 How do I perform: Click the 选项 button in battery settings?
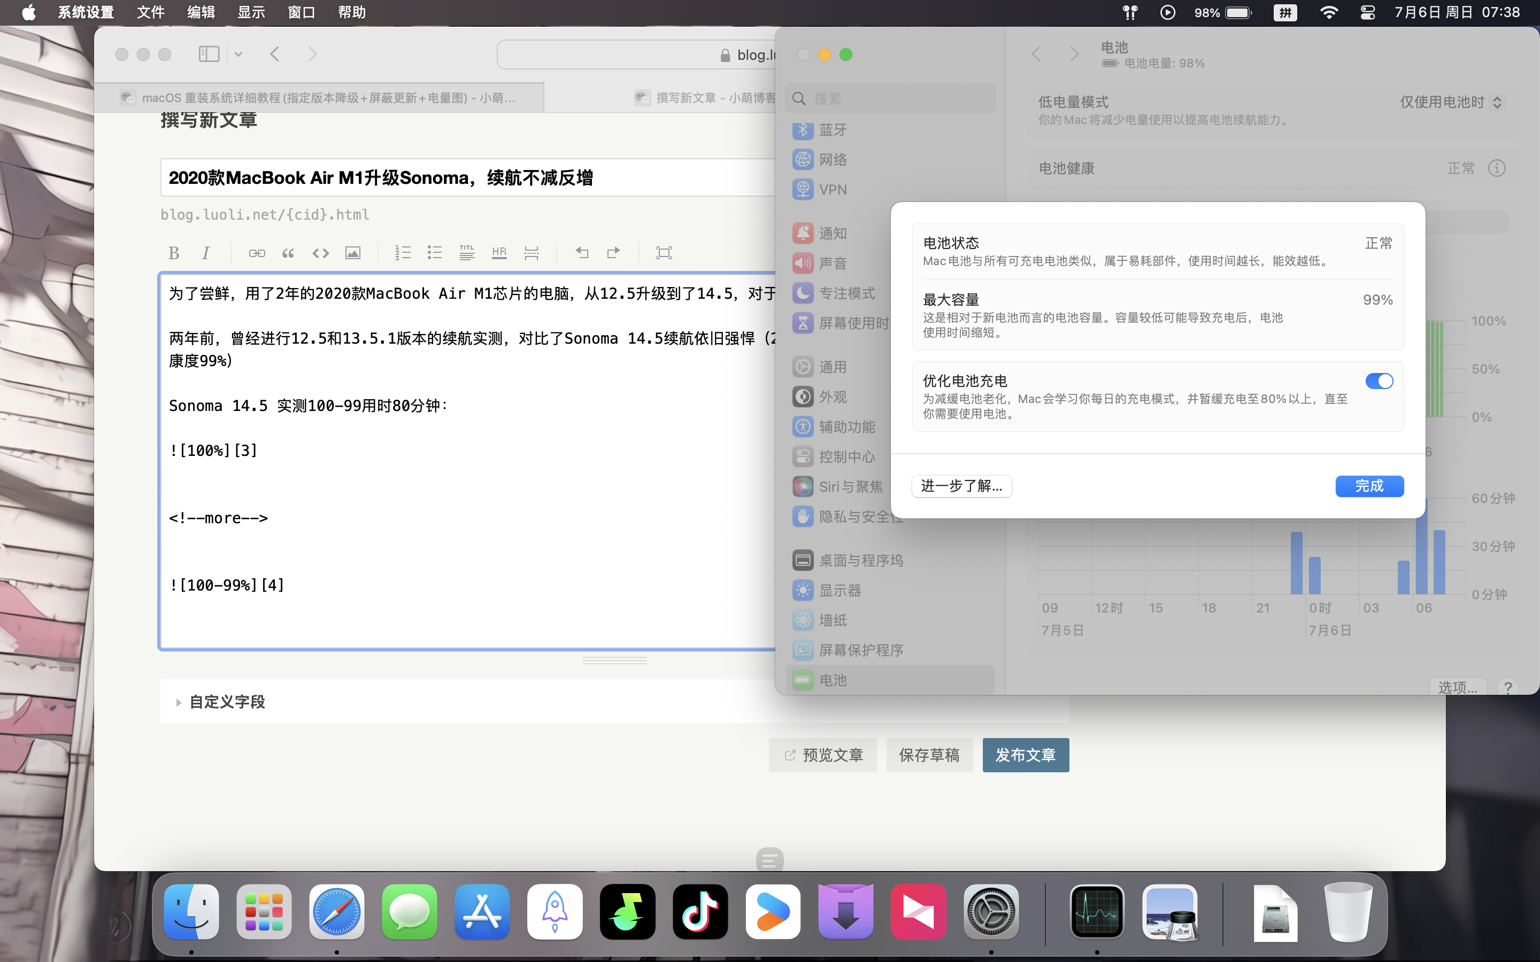pos(1458,687)
